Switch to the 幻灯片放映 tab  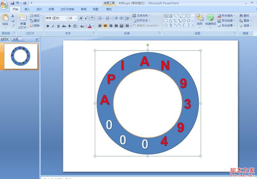(67, 9)
